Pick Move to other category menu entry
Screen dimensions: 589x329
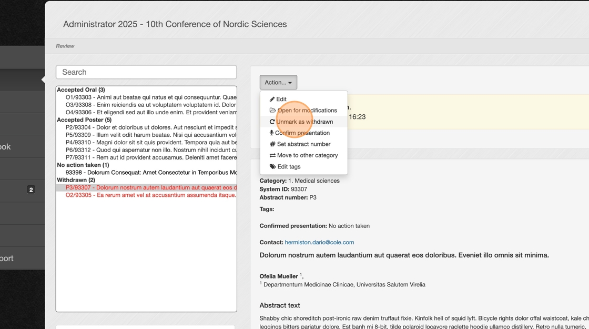coord(303,155)
